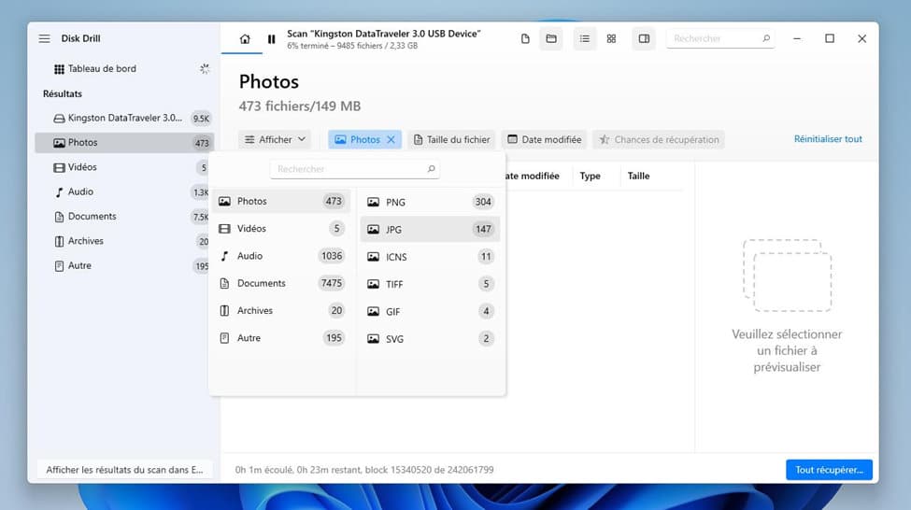Sort by Date modifiée column header
911x510 pixels.
533,176
